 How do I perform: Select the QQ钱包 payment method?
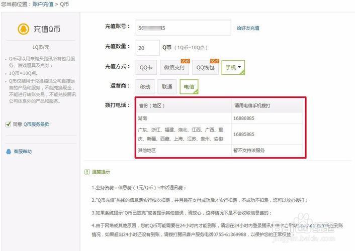205,67
